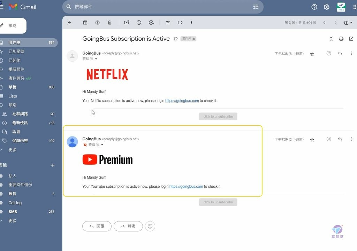Add emoji reaction to YouTube Premium message
The height and width of the screenshot is (251, 357).
329,139
